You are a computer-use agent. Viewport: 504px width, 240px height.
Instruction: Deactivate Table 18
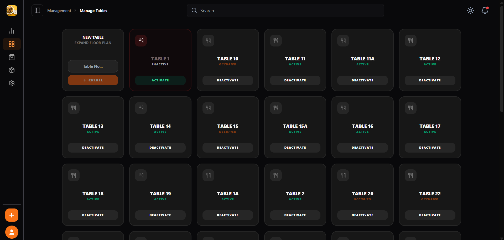[x=93, y=215]
